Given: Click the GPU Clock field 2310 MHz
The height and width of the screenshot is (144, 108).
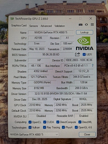Looking at the screenshot, I should pos(35,105).
